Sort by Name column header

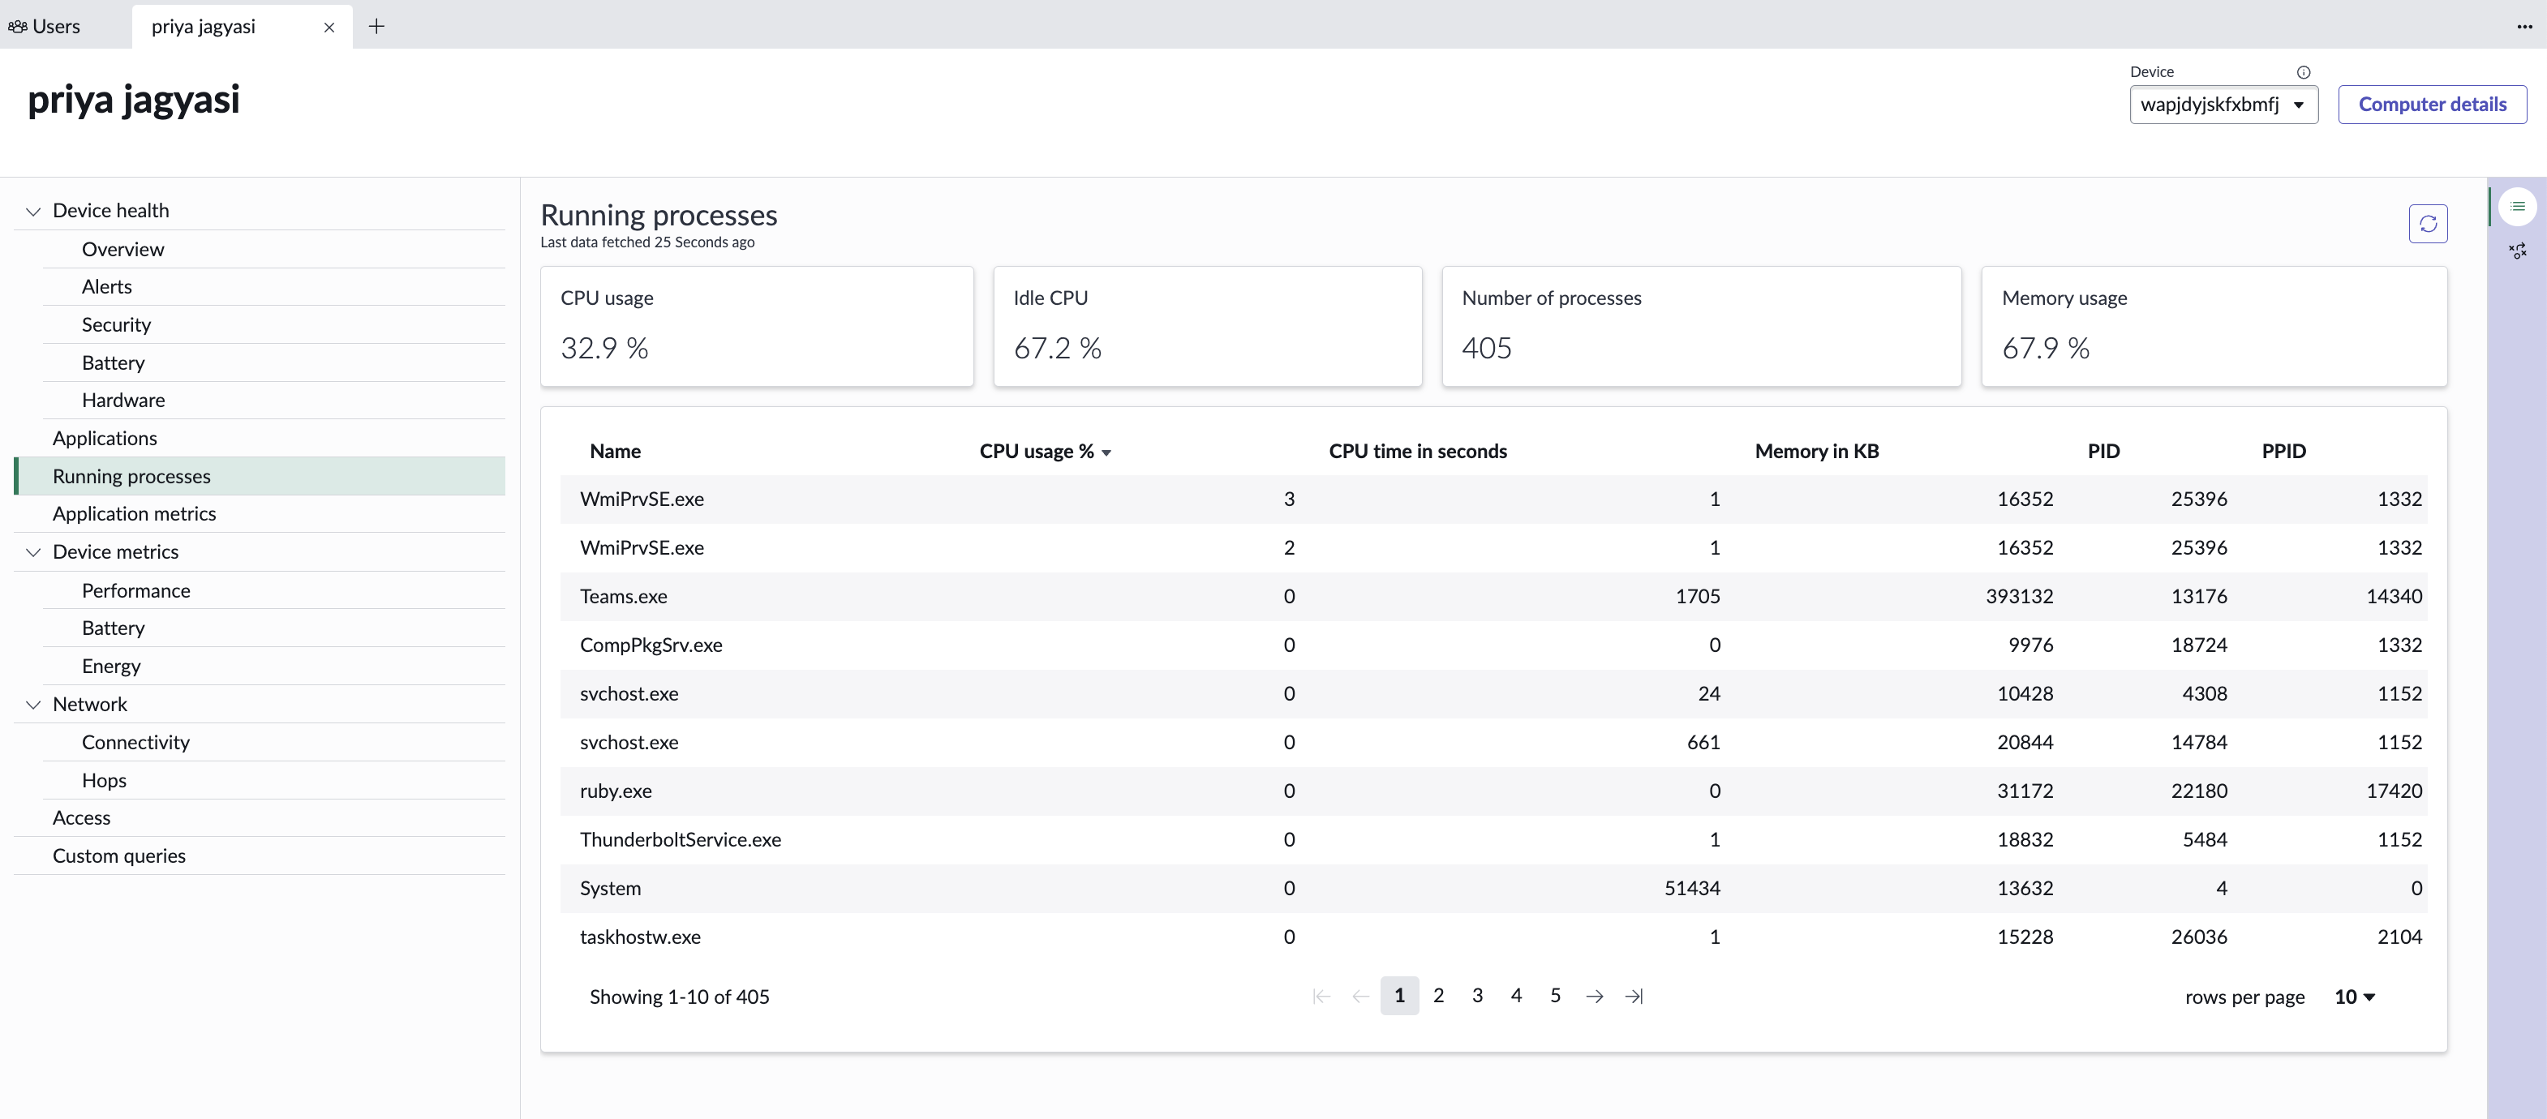pyautogui.click(x=615, y=452)
